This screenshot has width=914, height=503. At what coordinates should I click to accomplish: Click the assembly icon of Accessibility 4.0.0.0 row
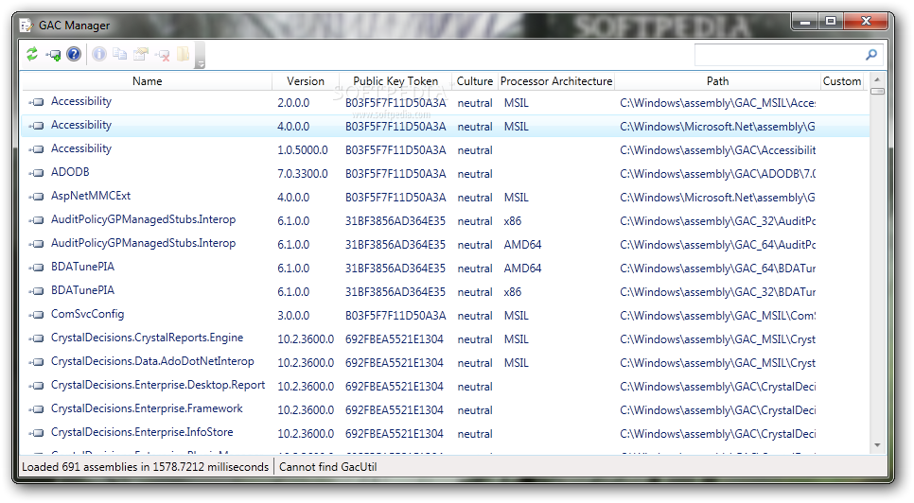coord(37,126)
